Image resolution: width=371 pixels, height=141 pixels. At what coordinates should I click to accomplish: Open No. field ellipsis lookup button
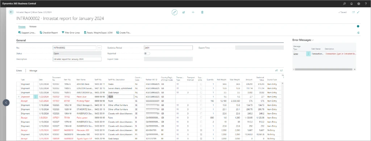(99, 48)
